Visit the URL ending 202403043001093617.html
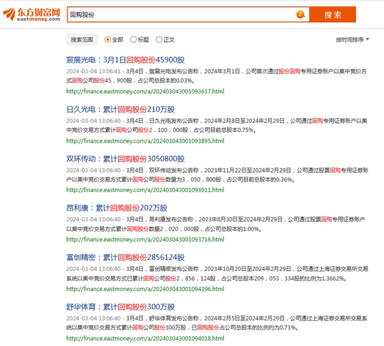 pos(145,91)
